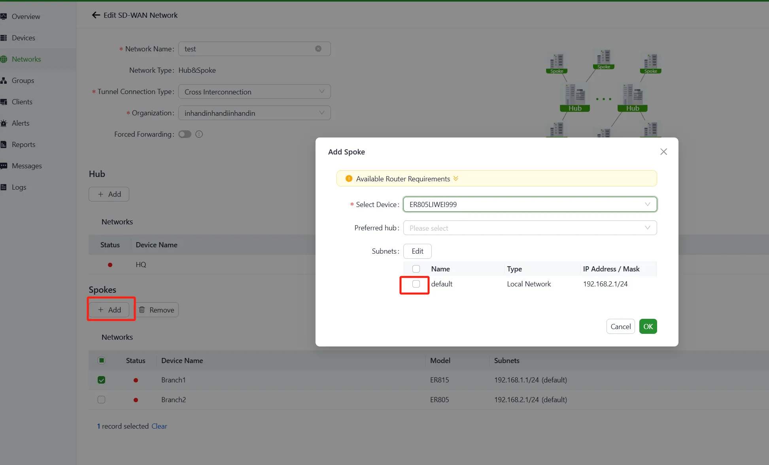Screen dimensions: 769x465
Task: Click into the Network Name input field
Action: point(255,49)
